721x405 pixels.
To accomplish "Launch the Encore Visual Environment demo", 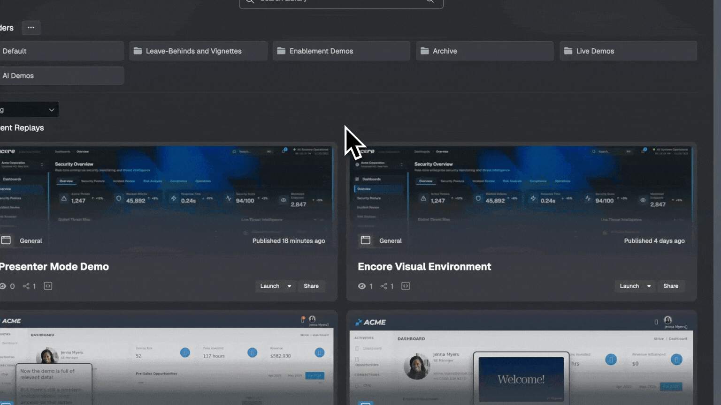I will tap(629, 286).
